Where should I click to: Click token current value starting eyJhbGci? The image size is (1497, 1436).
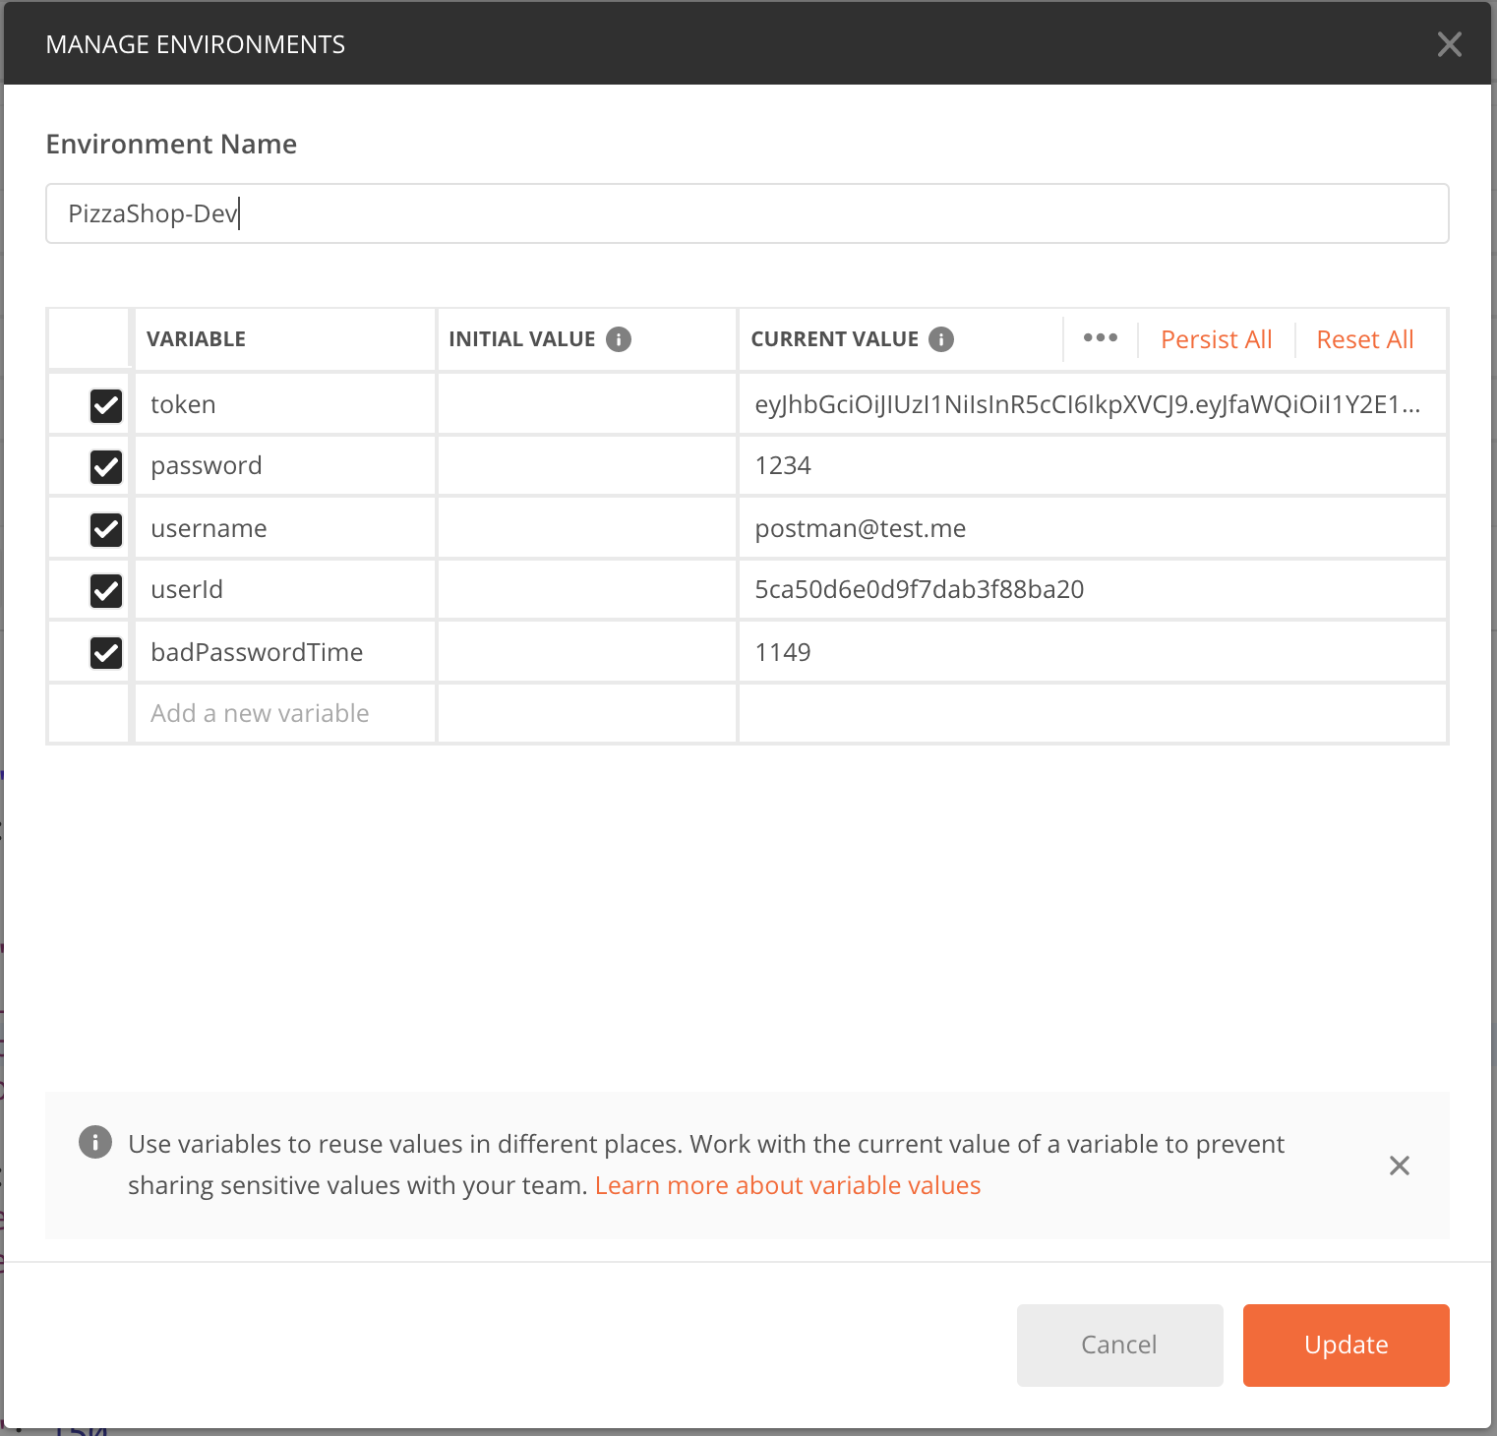[1093, 404]
